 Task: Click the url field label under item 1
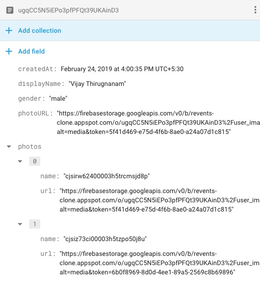click(48, 254)
